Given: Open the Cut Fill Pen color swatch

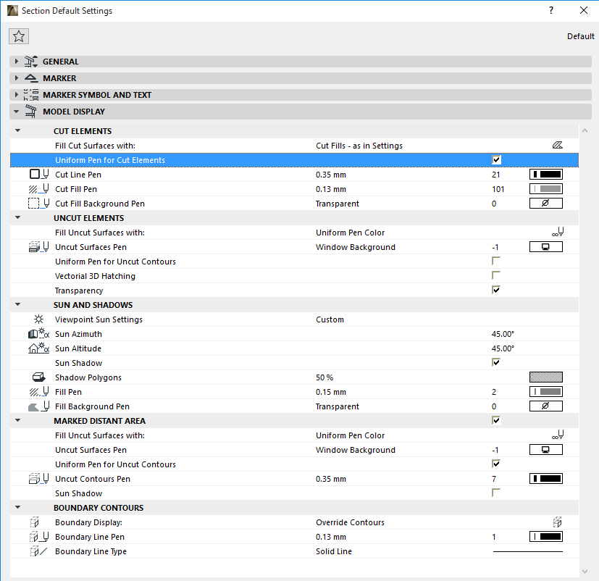Looking at the screenshot, I should point(546,188).
